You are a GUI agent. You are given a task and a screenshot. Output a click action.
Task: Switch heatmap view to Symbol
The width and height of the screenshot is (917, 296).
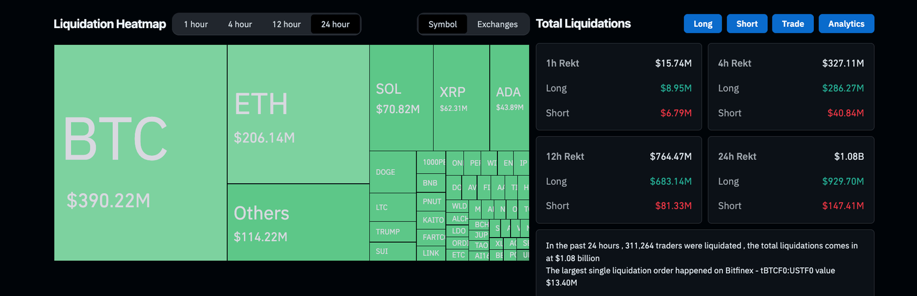pos(443,24)
